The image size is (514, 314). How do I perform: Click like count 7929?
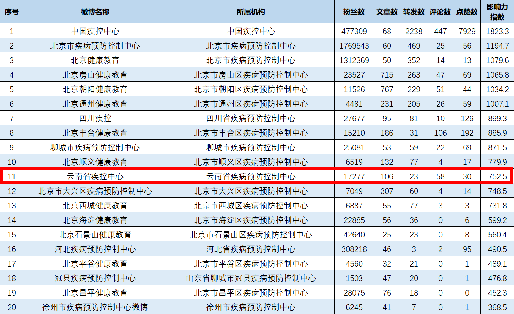point(467,31)
